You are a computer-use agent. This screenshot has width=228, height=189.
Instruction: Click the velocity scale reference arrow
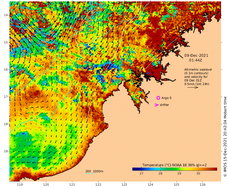193,87
